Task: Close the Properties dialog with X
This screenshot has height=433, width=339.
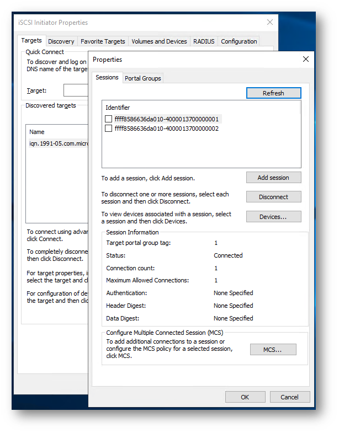Action: pyautogui.click(x=305, y=59)
